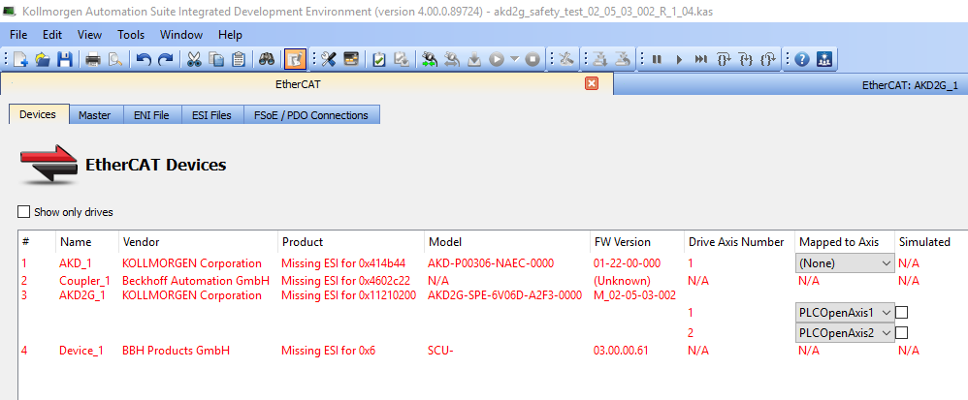Click the Download to device icon
The image size is (968, 400).
click(x=474, y=59)
